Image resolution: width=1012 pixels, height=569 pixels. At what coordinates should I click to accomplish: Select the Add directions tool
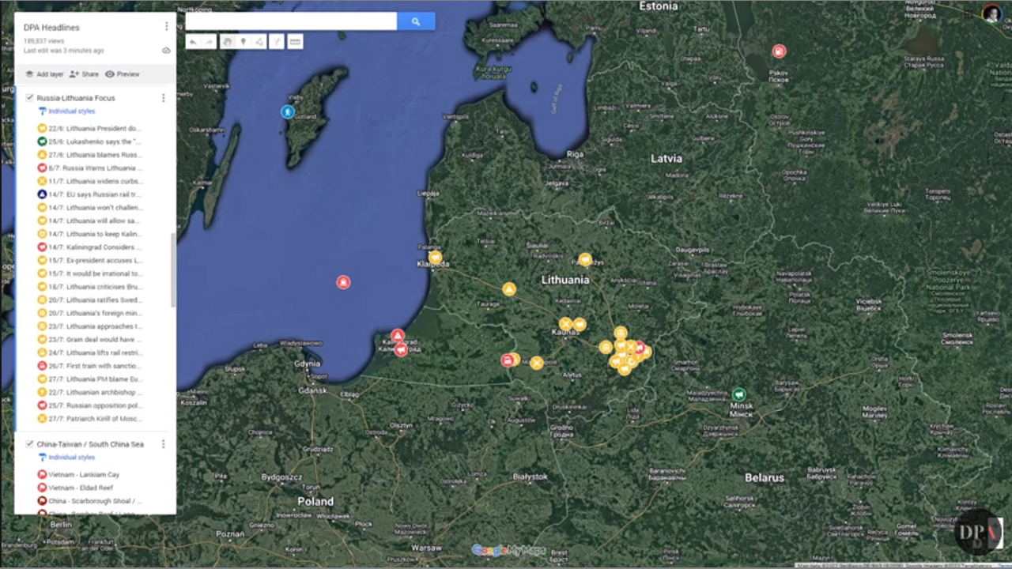[277, 42]
